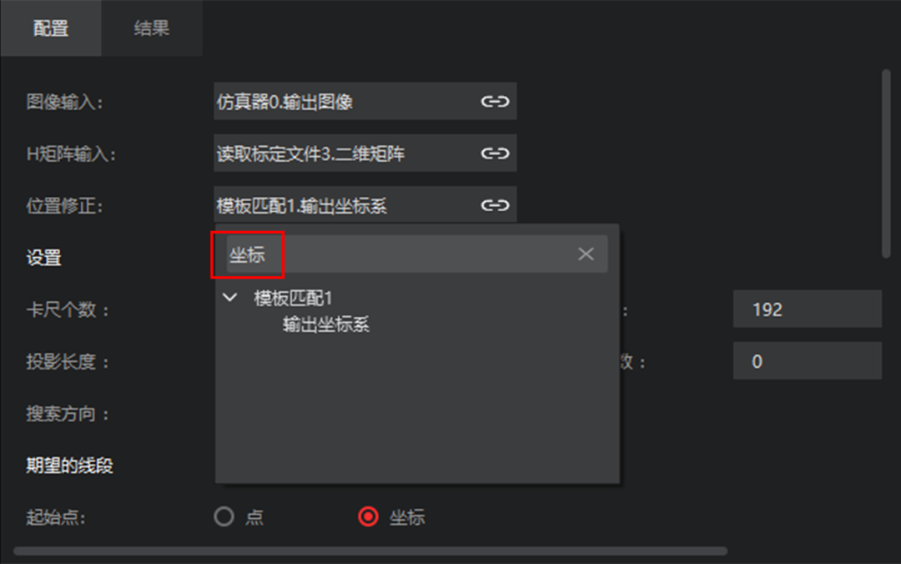Image resolution: width=901 pixels, height=564 pixels.
Task: Select 输出坐标系 from the dropdown list
Action: click(x=326, y=325)
